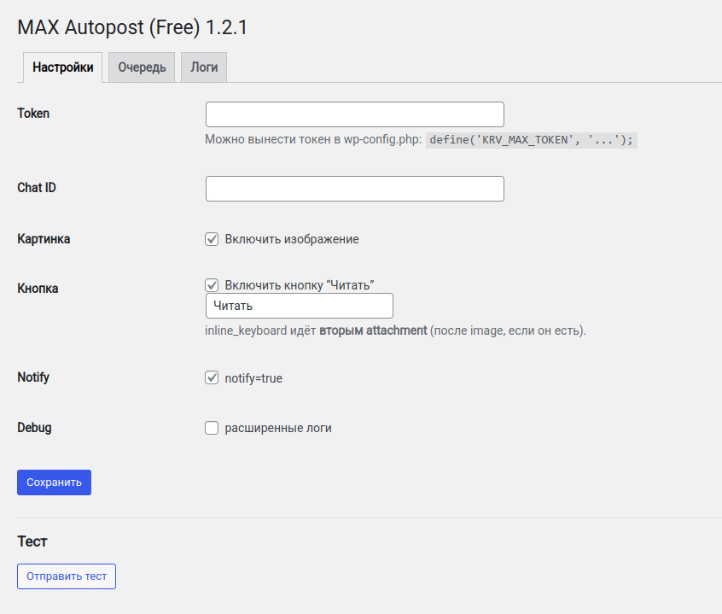Focus the Chat ID text field
The height and width of the screenshot is (614, 722).
[354, 189]
